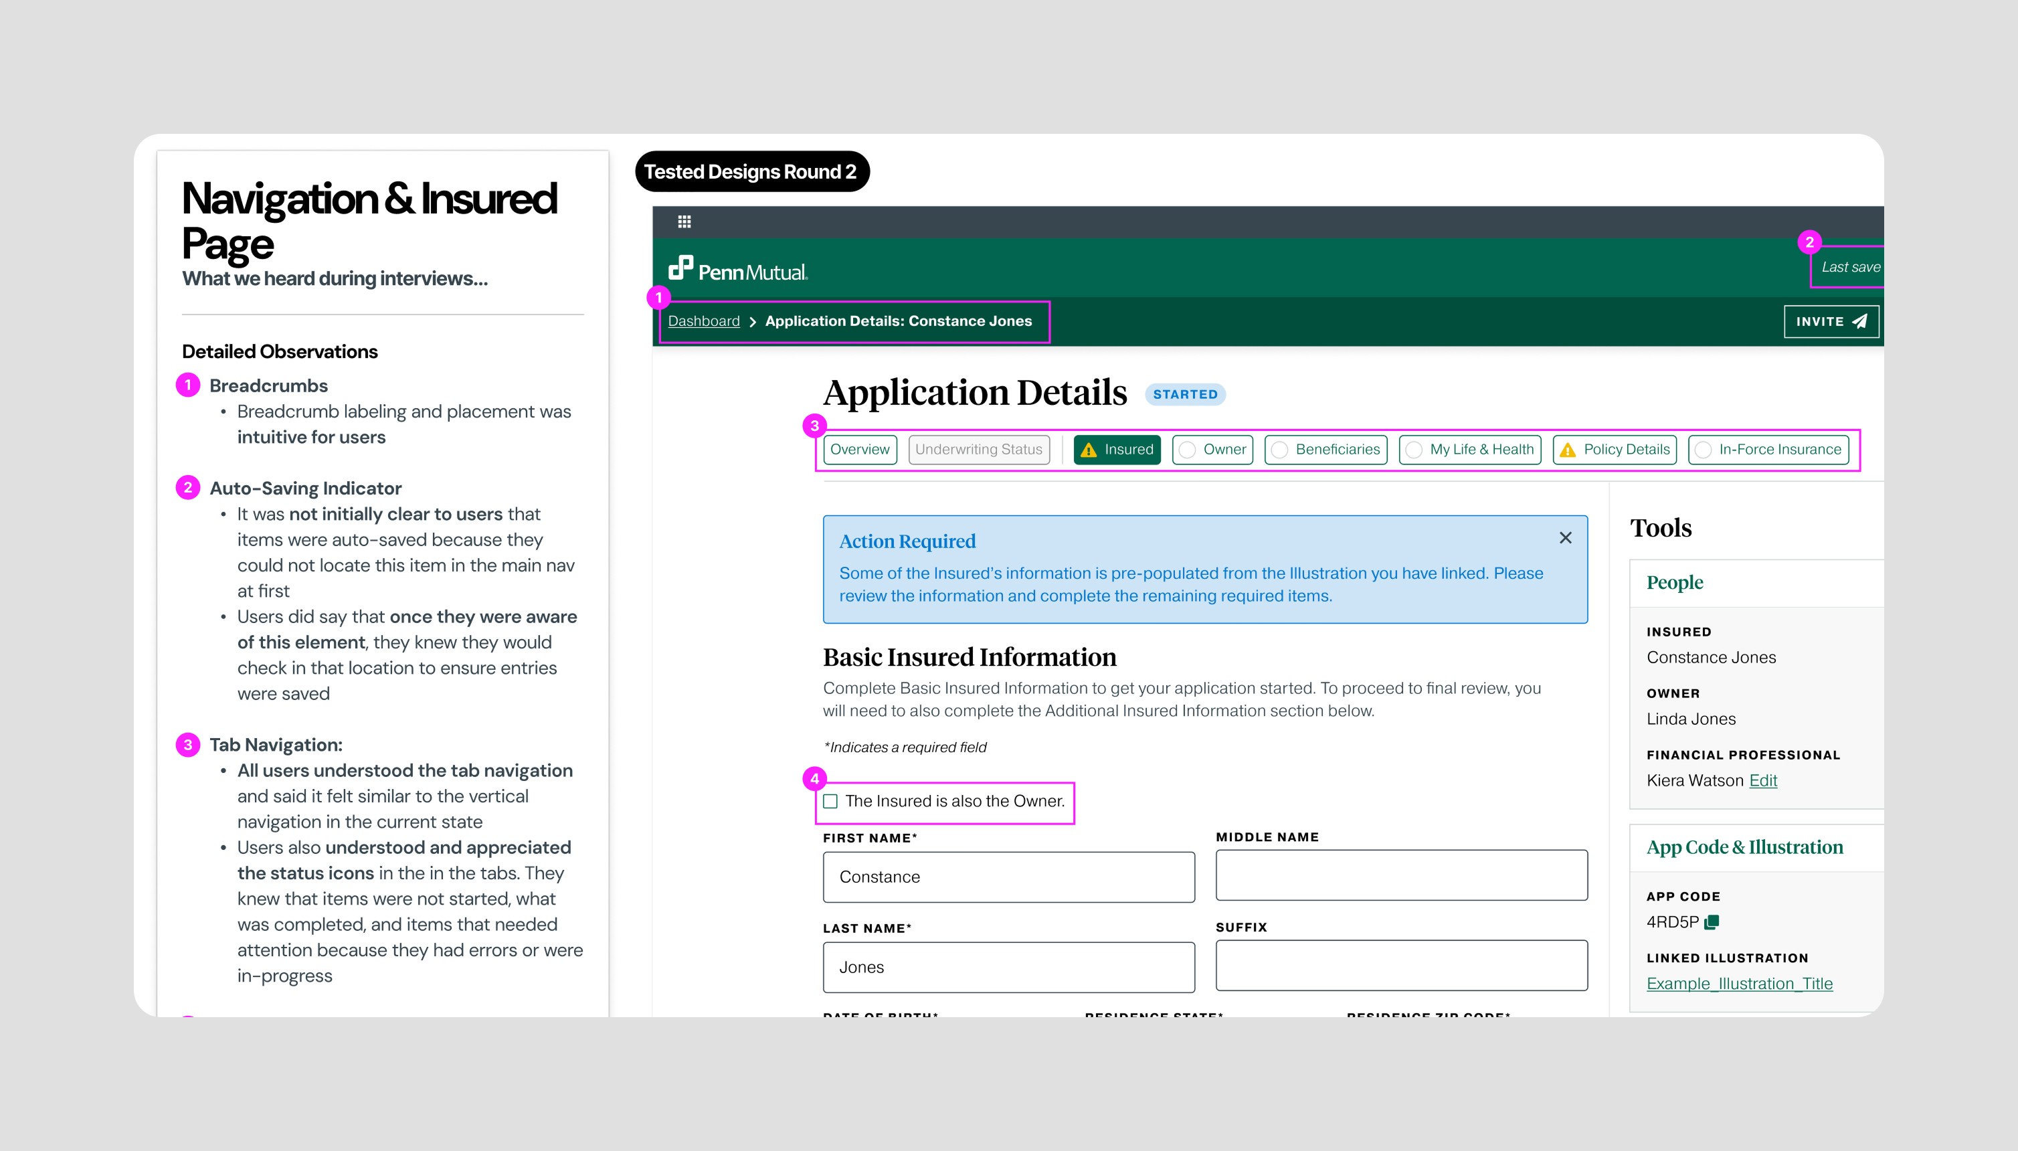Click into the Middle Name field
The height and width of the screenshot is (1151, 2018).
point(1400,875)
